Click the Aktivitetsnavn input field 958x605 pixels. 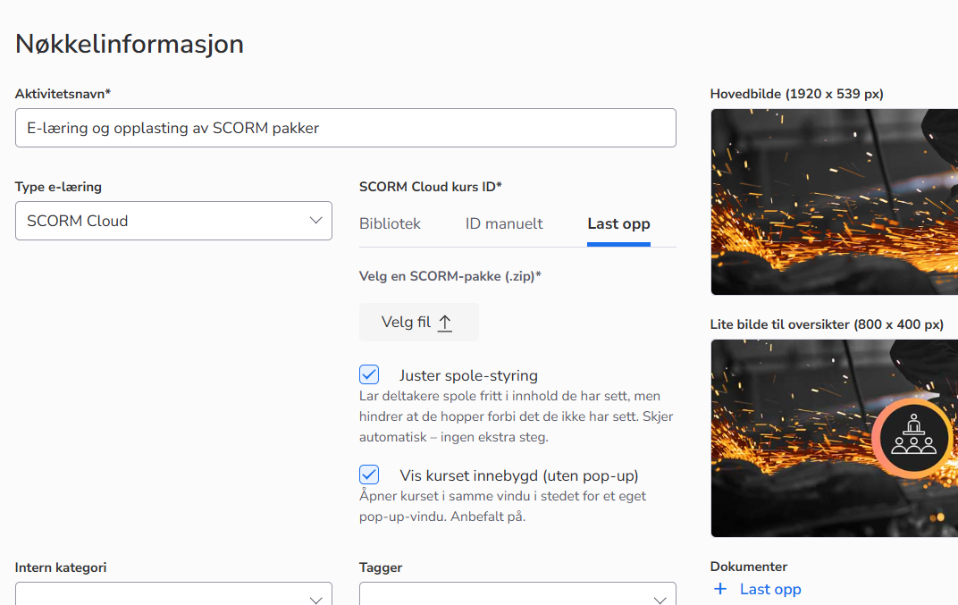346,128
